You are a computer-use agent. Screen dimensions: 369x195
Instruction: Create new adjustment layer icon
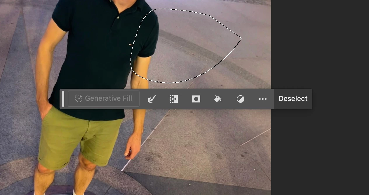[241, 99]
